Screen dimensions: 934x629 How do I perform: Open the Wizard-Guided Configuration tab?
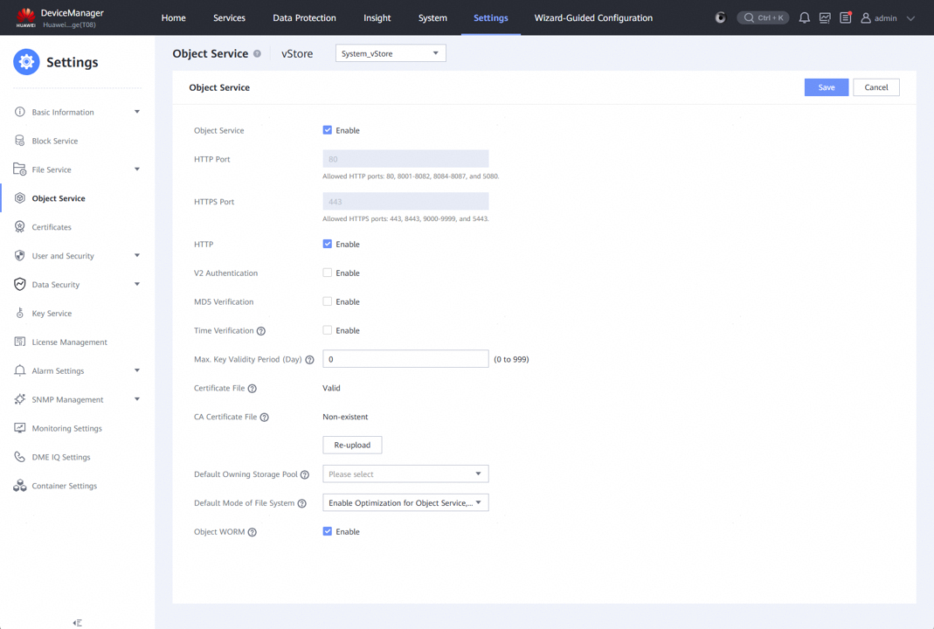[593, 17]
